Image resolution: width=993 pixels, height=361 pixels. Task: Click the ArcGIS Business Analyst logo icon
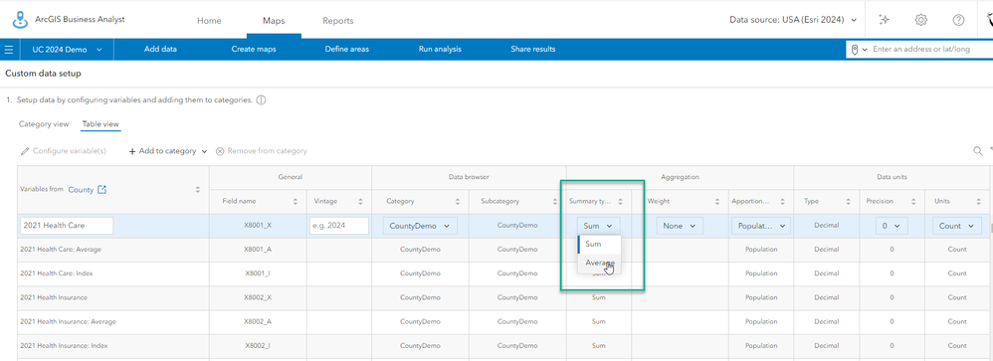pyautogui.click(x=20, y=20)
